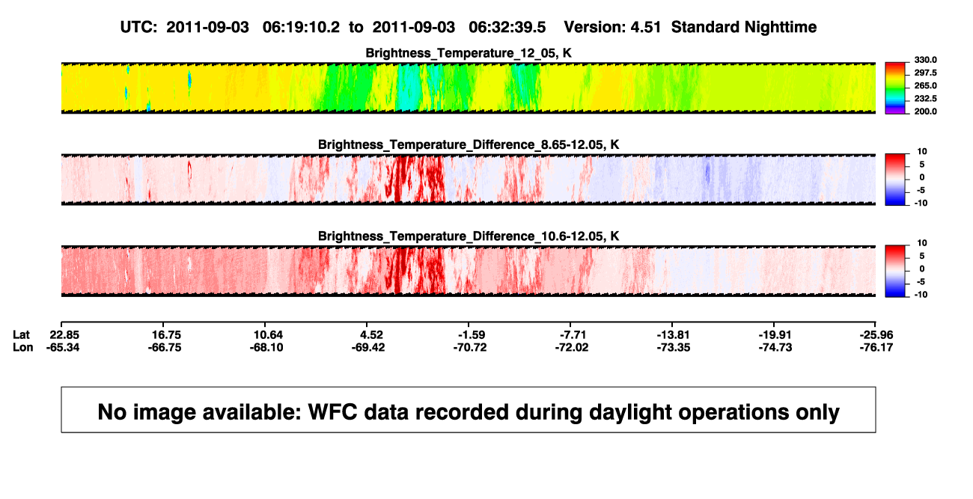Click longitude value -70.72
973x499 pixels.
pyautogui.click(x=471, y=347)
